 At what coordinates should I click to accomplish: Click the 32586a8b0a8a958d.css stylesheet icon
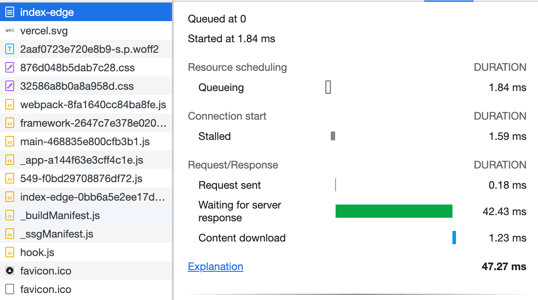pos(9,86)
